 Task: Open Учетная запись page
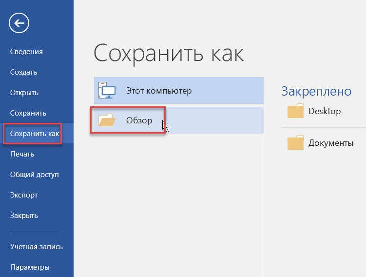[x=37, y=247]
